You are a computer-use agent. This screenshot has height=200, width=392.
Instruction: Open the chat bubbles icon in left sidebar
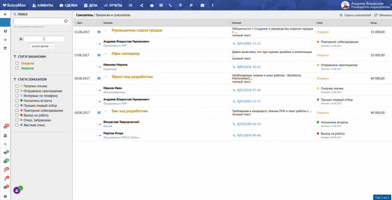tap(5, 152)
